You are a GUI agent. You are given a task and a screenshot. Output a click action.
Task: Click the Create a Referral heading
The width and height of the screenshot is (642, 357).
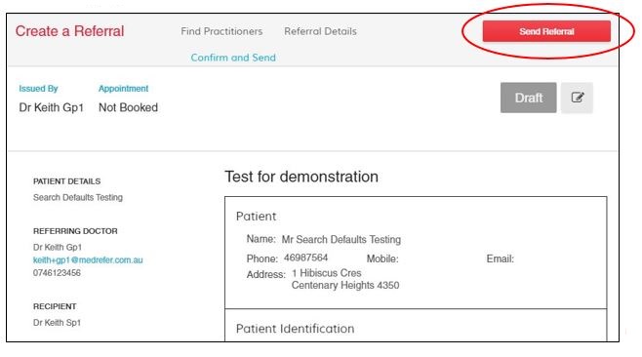pos(69,31)
